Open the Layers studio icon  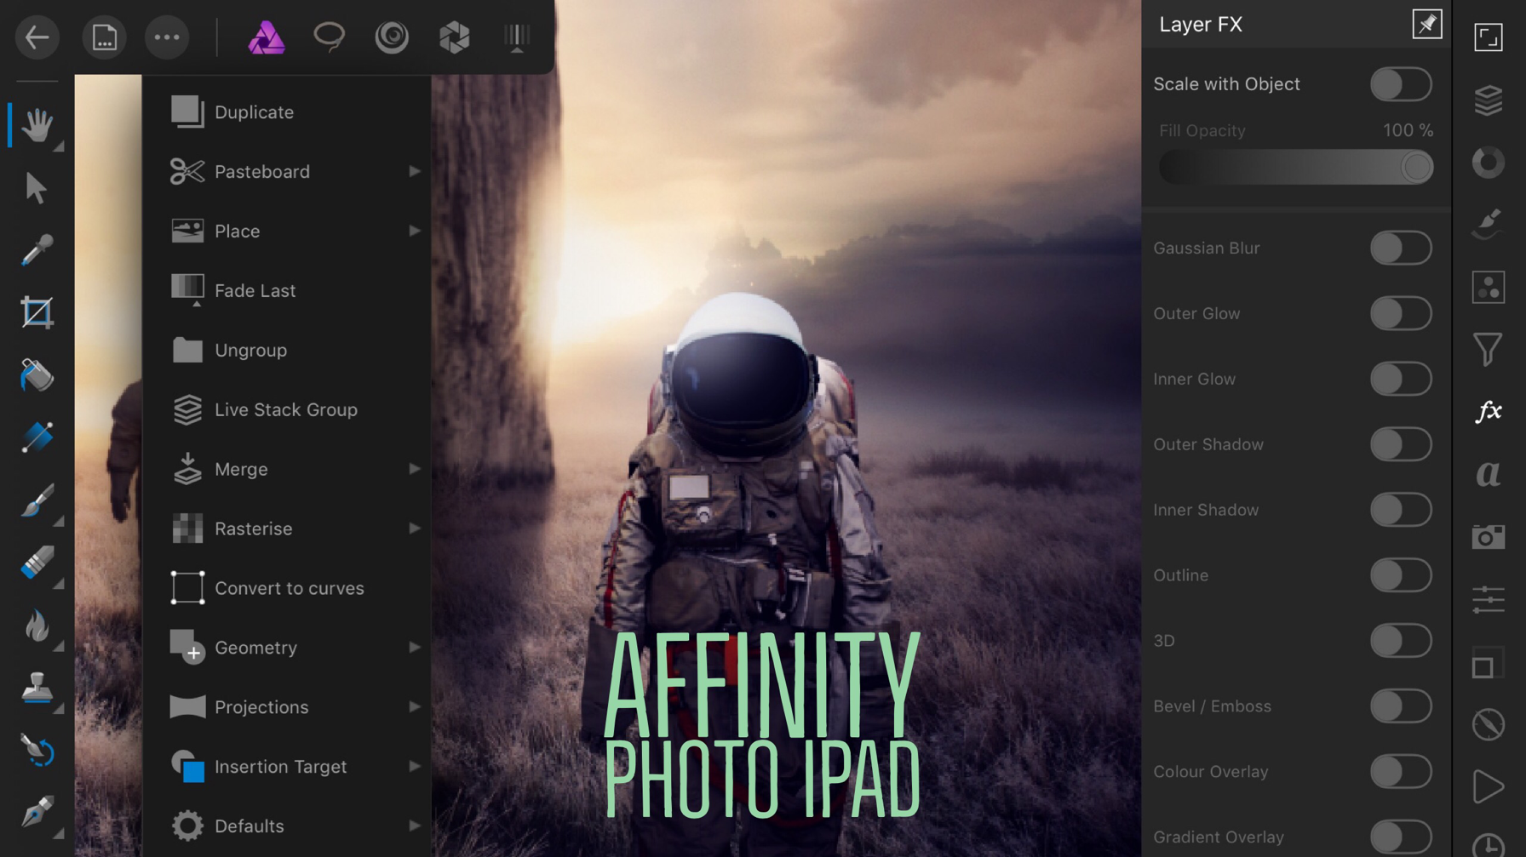(x=1489, y=100)
